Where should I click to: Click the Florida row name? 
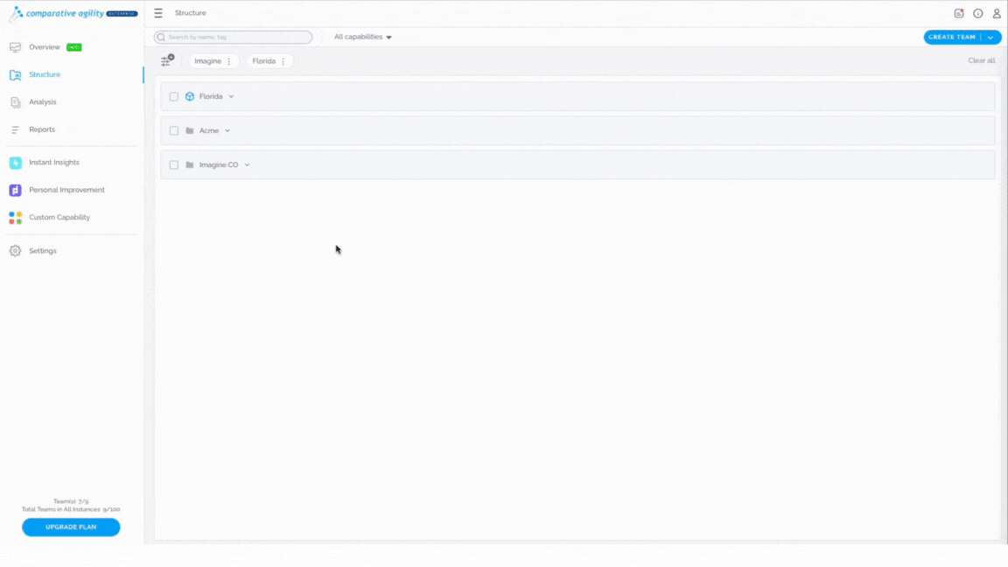click(x=211, y=96)
